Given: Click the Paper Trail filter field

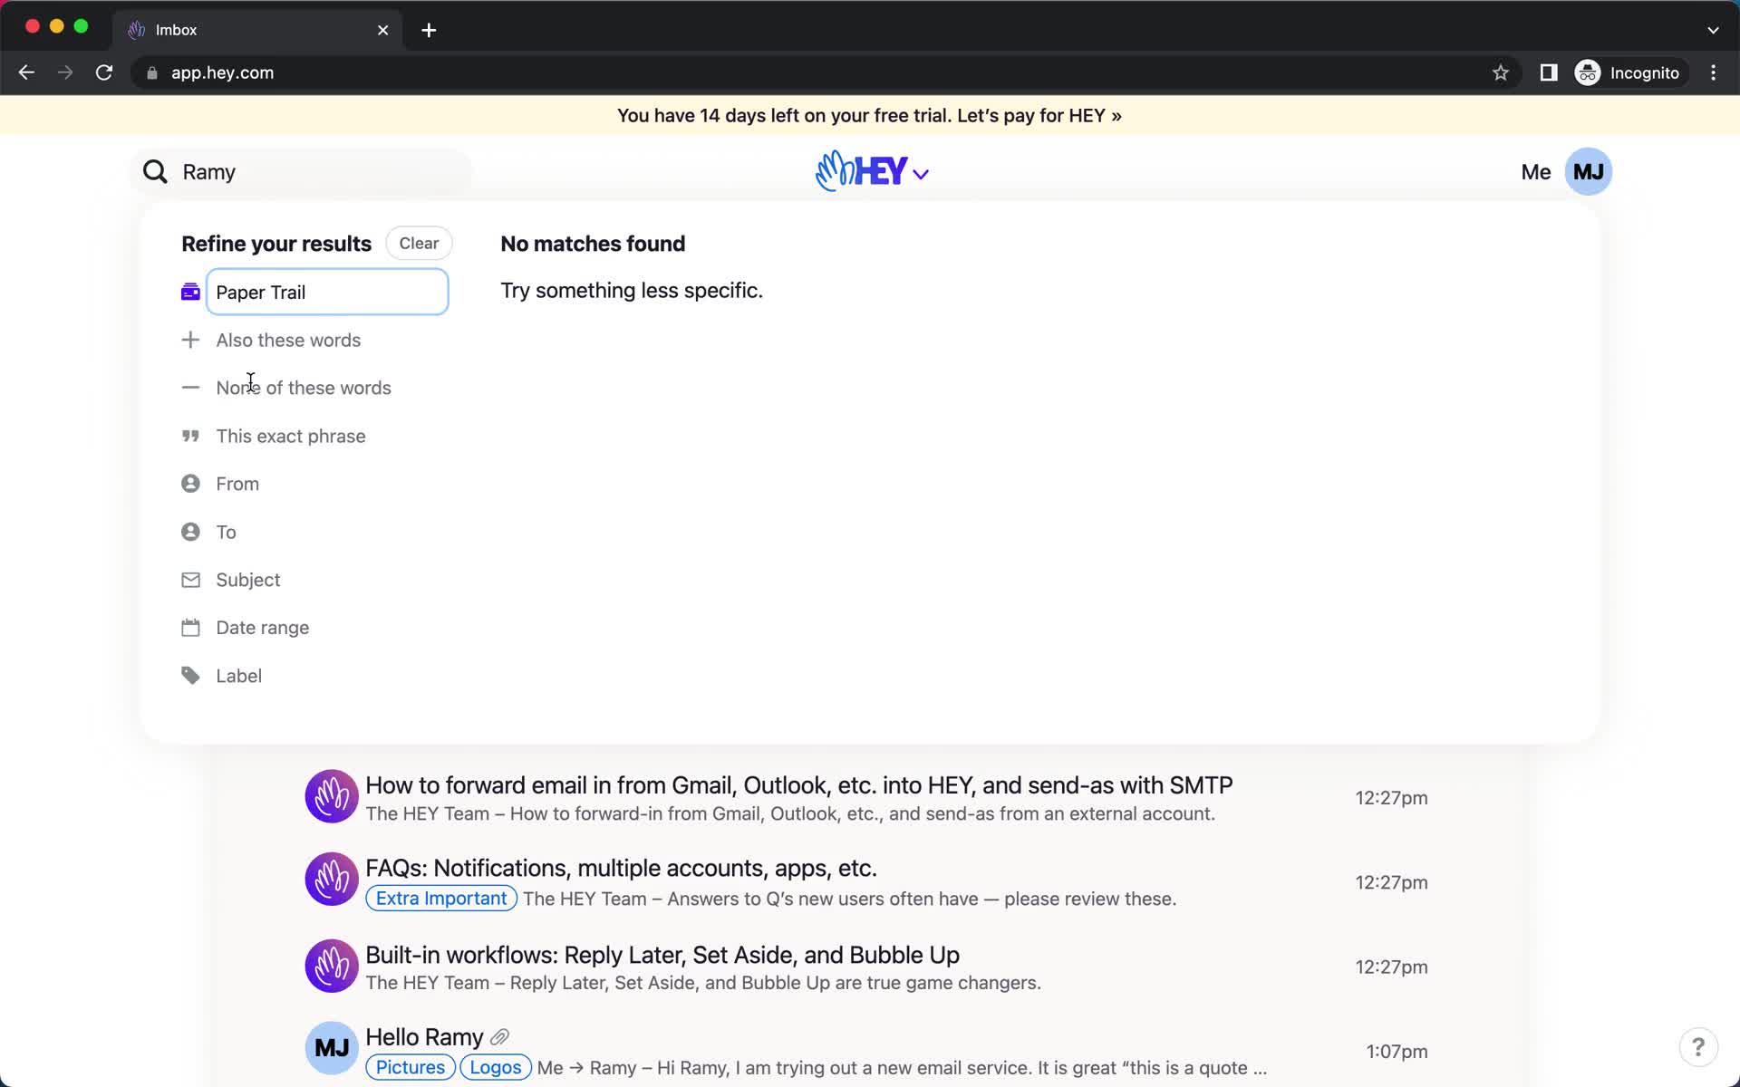Looking at the screenshot, I should coord(327,292).
